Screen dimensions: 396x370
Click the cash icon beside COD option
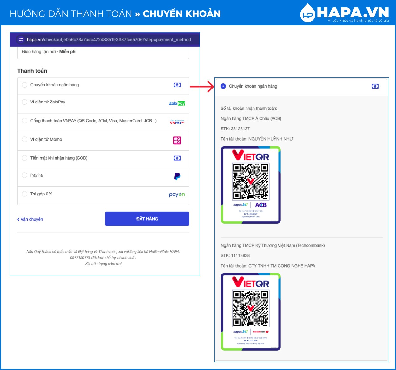(177, 158)
